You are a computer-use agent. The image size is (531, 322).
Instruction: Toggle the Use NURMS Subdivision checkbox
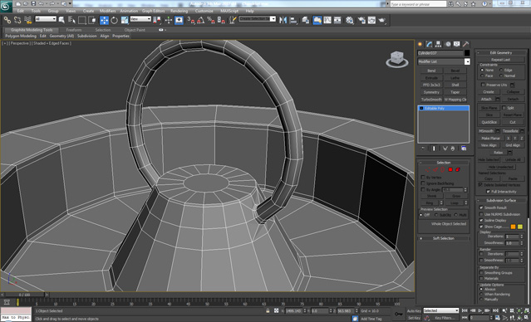[481, 214]
